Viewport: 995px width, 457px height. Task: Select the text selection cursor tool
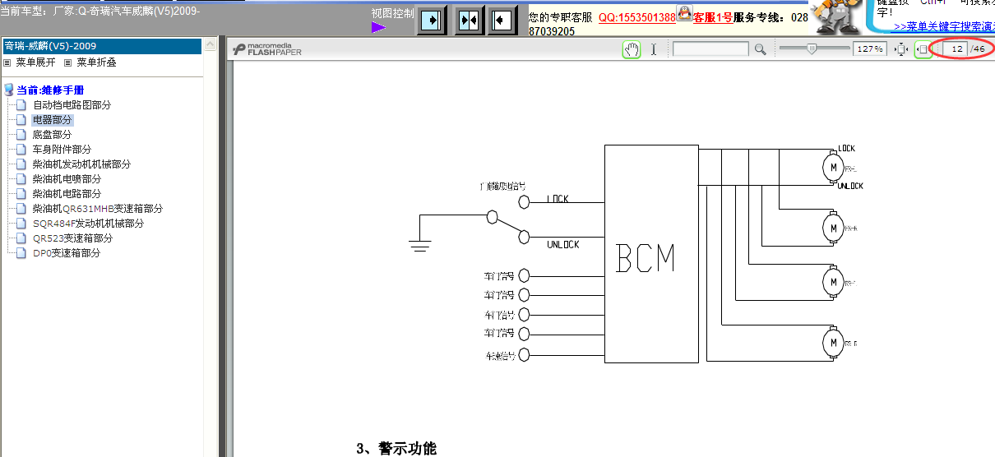click(654, 49)
